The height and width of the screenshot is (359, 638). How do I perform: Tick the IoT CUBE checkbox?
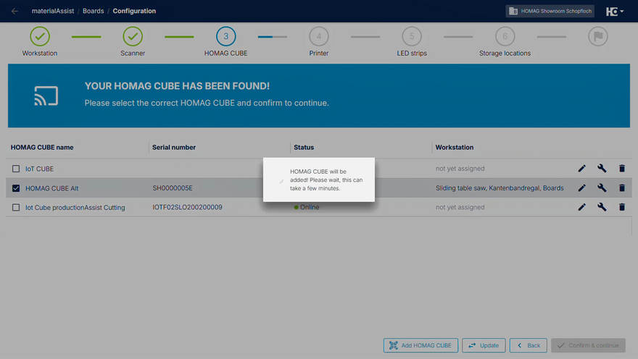pos(16,169)
